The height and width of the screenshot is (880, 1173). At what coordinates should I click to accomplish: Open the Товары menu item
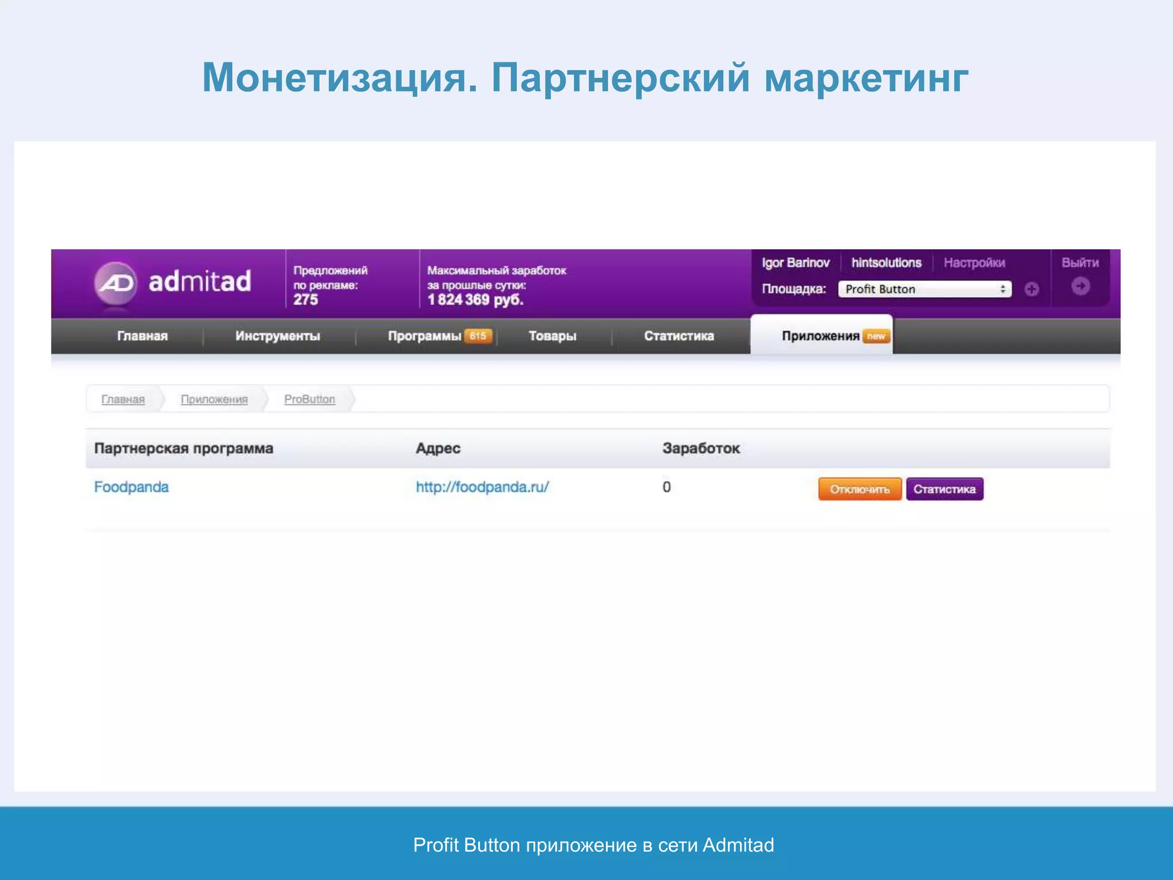click(x=552, y=336)
